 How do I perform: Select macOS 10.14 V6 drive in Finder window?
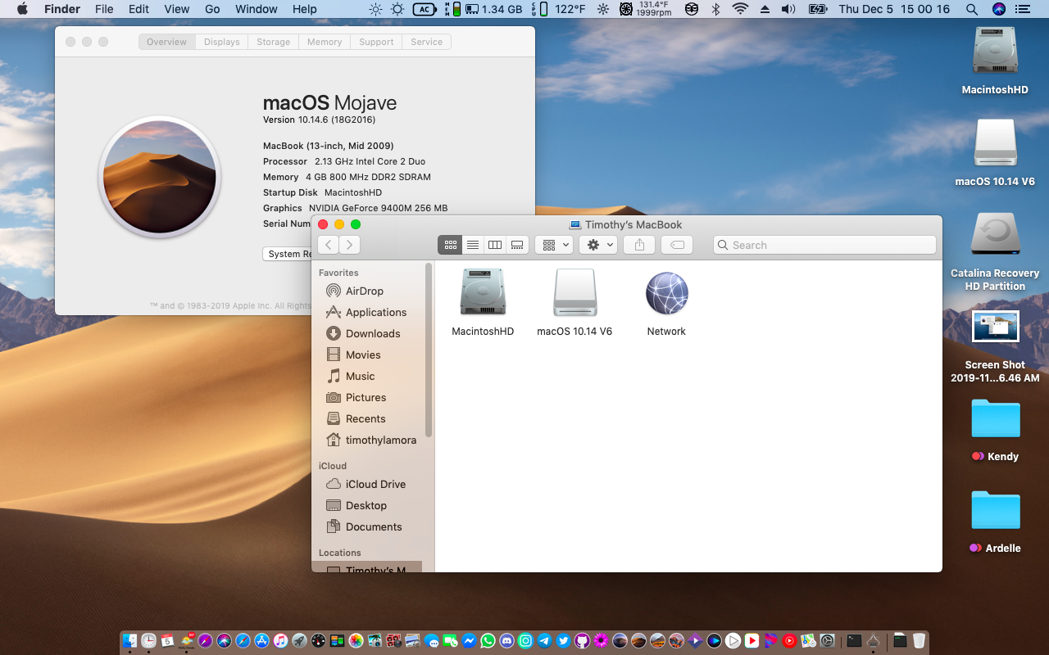tap(574, 292)
